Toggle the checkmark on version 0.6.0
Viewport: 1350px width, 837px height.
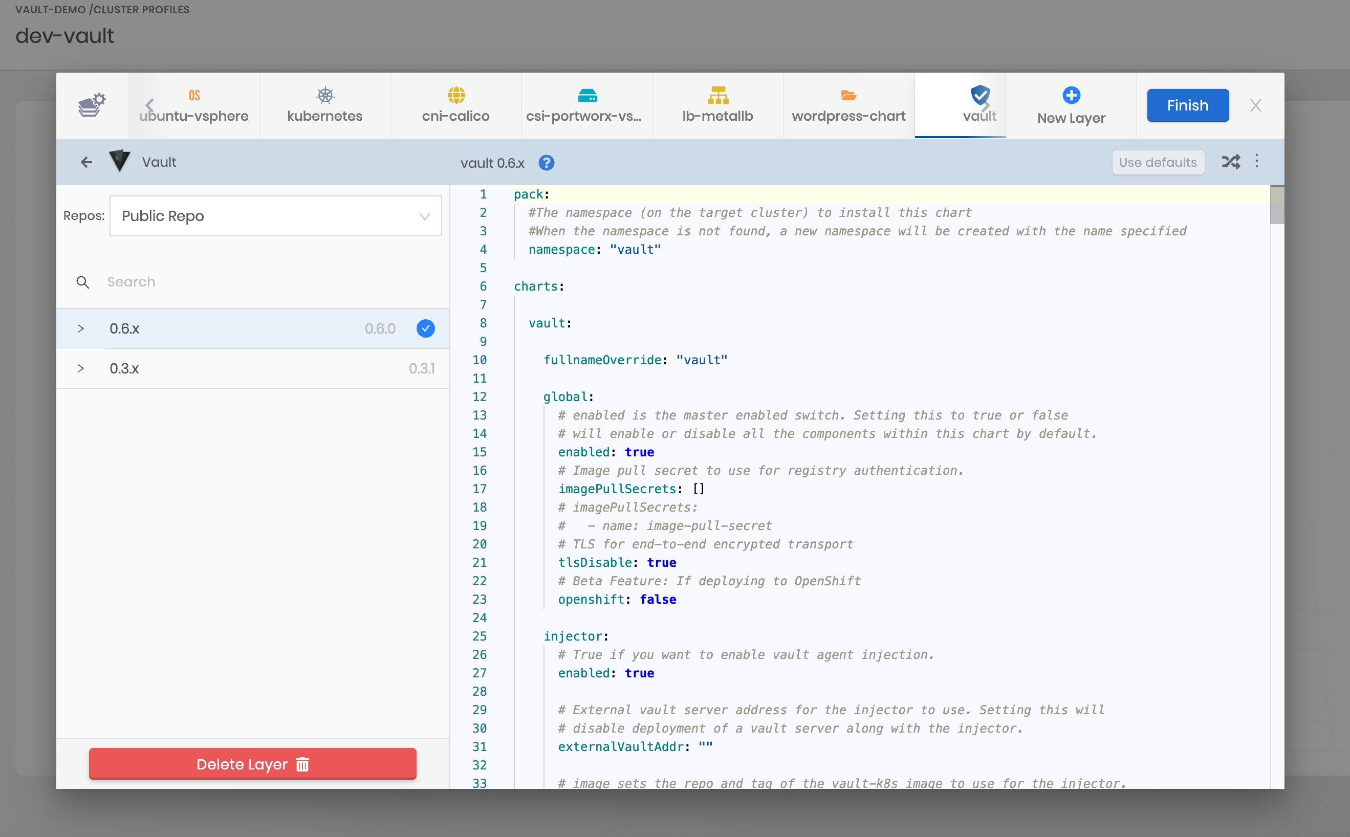click(425, 328)
